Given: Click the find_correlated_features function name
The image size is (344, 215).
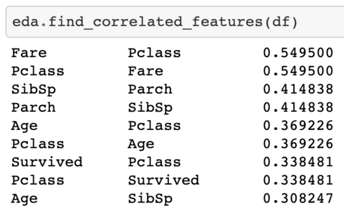Looking at the screenshot, I should pos(156,23).
